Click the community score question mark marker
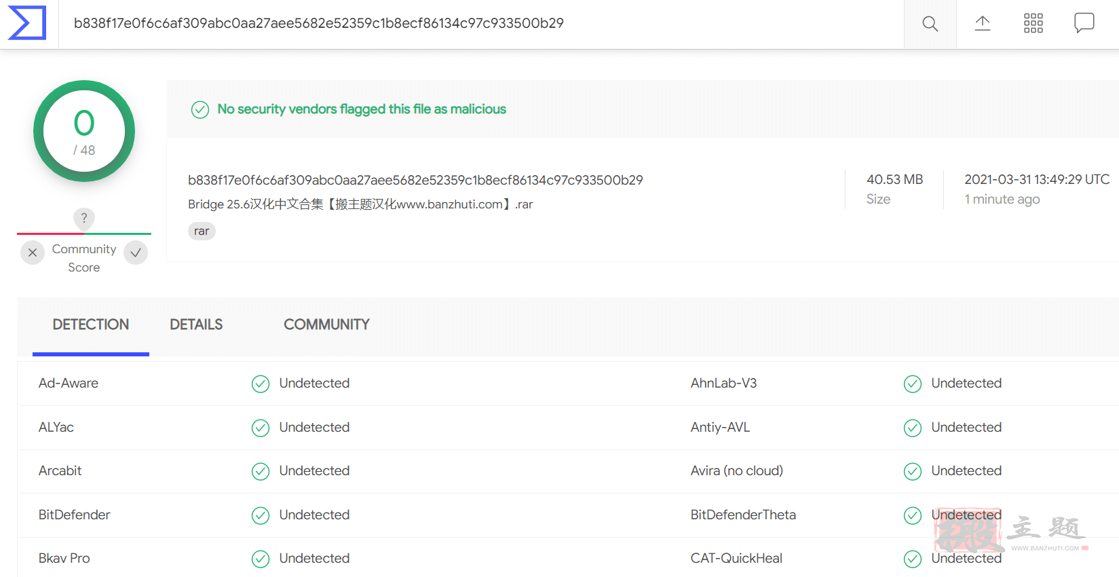This screenshot has width=1119, height=577. pos(84,219)
